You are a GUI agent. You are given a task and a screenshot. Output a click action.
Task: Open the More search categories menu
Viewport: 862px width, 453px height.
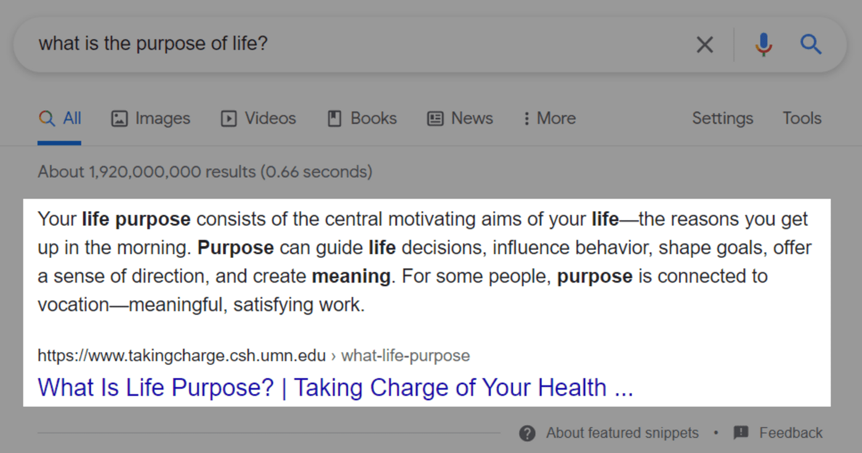[549, 118]
